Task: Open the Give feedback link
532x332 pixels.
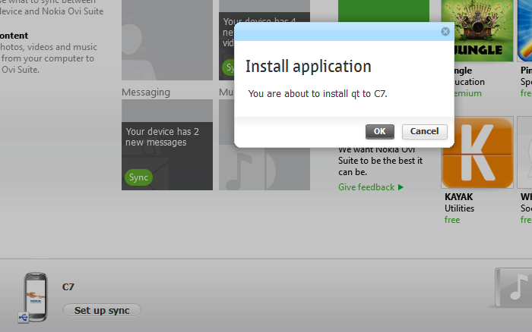Action: point(366,187)
